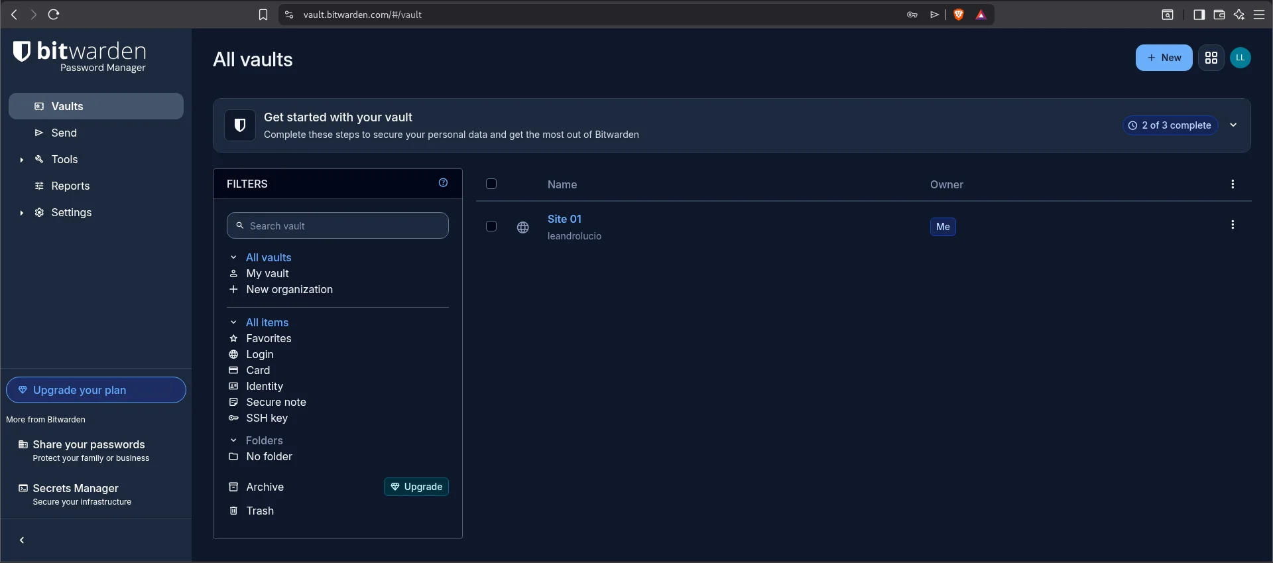Expand the Settings navigation group
1273x563 pixels.
tap(22, 213)
